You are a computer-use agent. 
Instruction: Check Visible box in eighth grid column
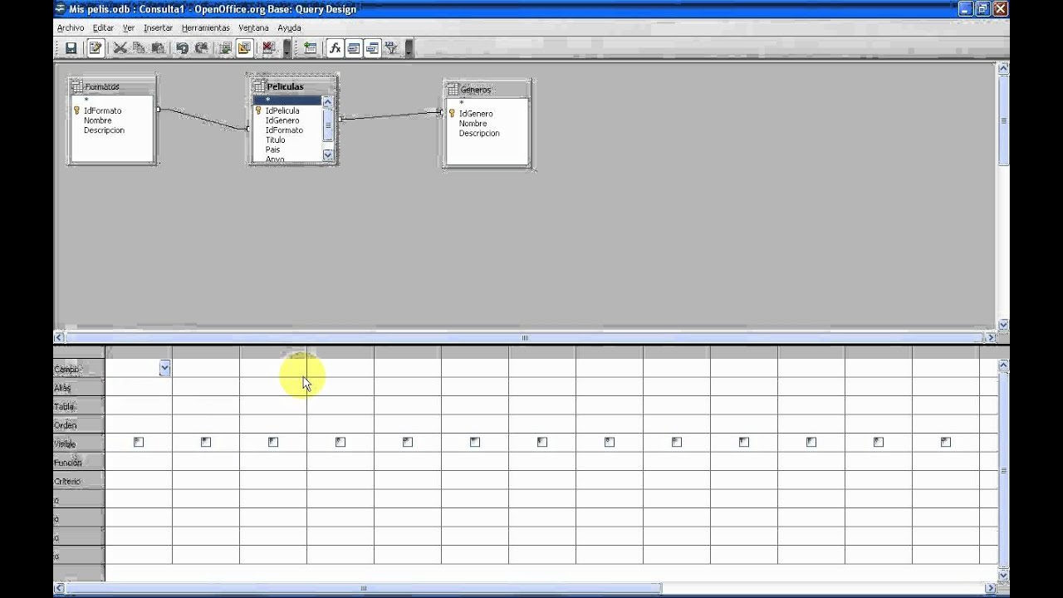pos(610,442)
